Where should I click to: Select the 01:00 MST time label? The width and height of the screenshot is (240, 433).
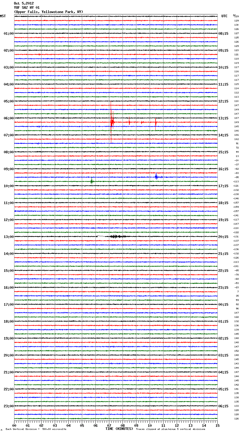[9, 34]
